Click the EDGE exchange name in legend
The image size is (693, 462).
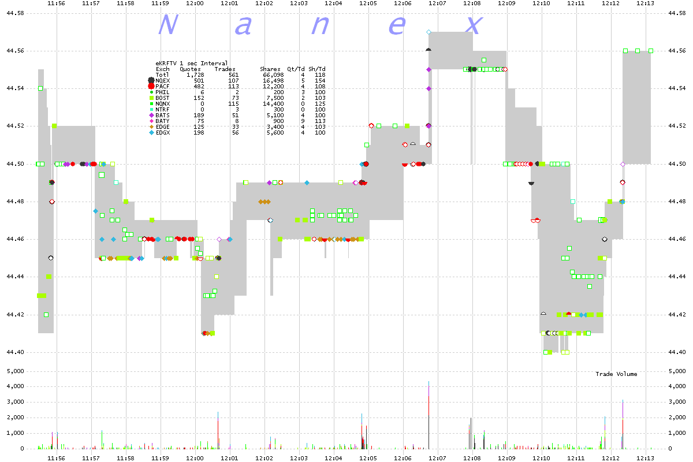(x=163, y=126)
